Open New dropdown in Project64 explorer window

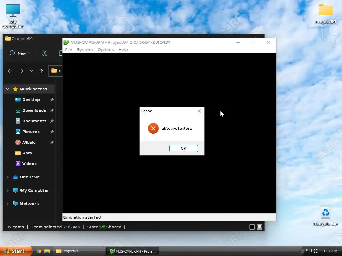coord(20,53)
